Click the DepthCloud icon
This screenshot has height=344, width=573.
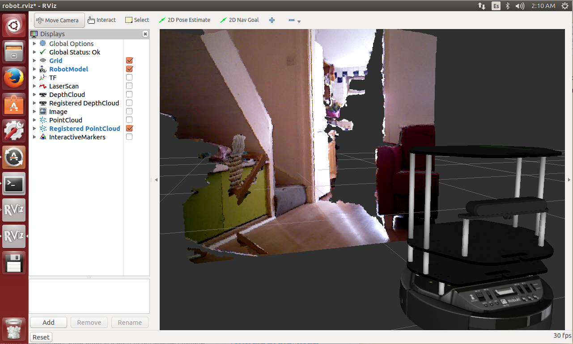point(42,94)
